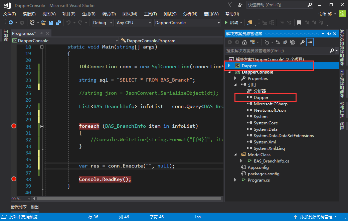Click the Save All multi-disk icon
348x221 pixels.
[x=58, y=22]
